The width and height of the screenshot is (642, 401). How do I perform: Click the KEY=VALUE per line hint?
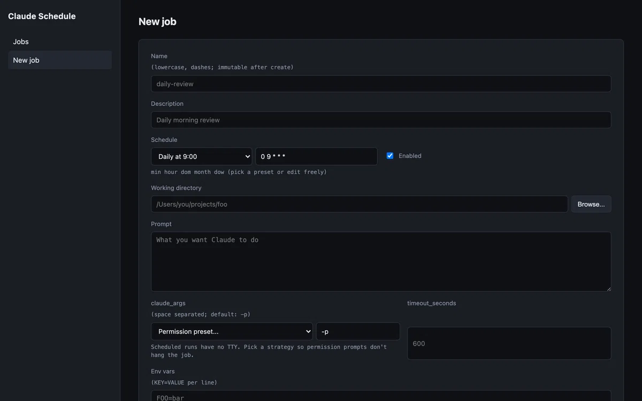(184, 383)
